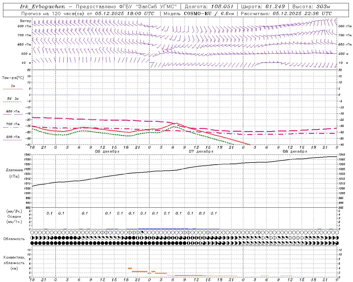The height and width of the screenshot is (282, 353).
Task: Click the 07 декабря date label
Action: (201, 151)
